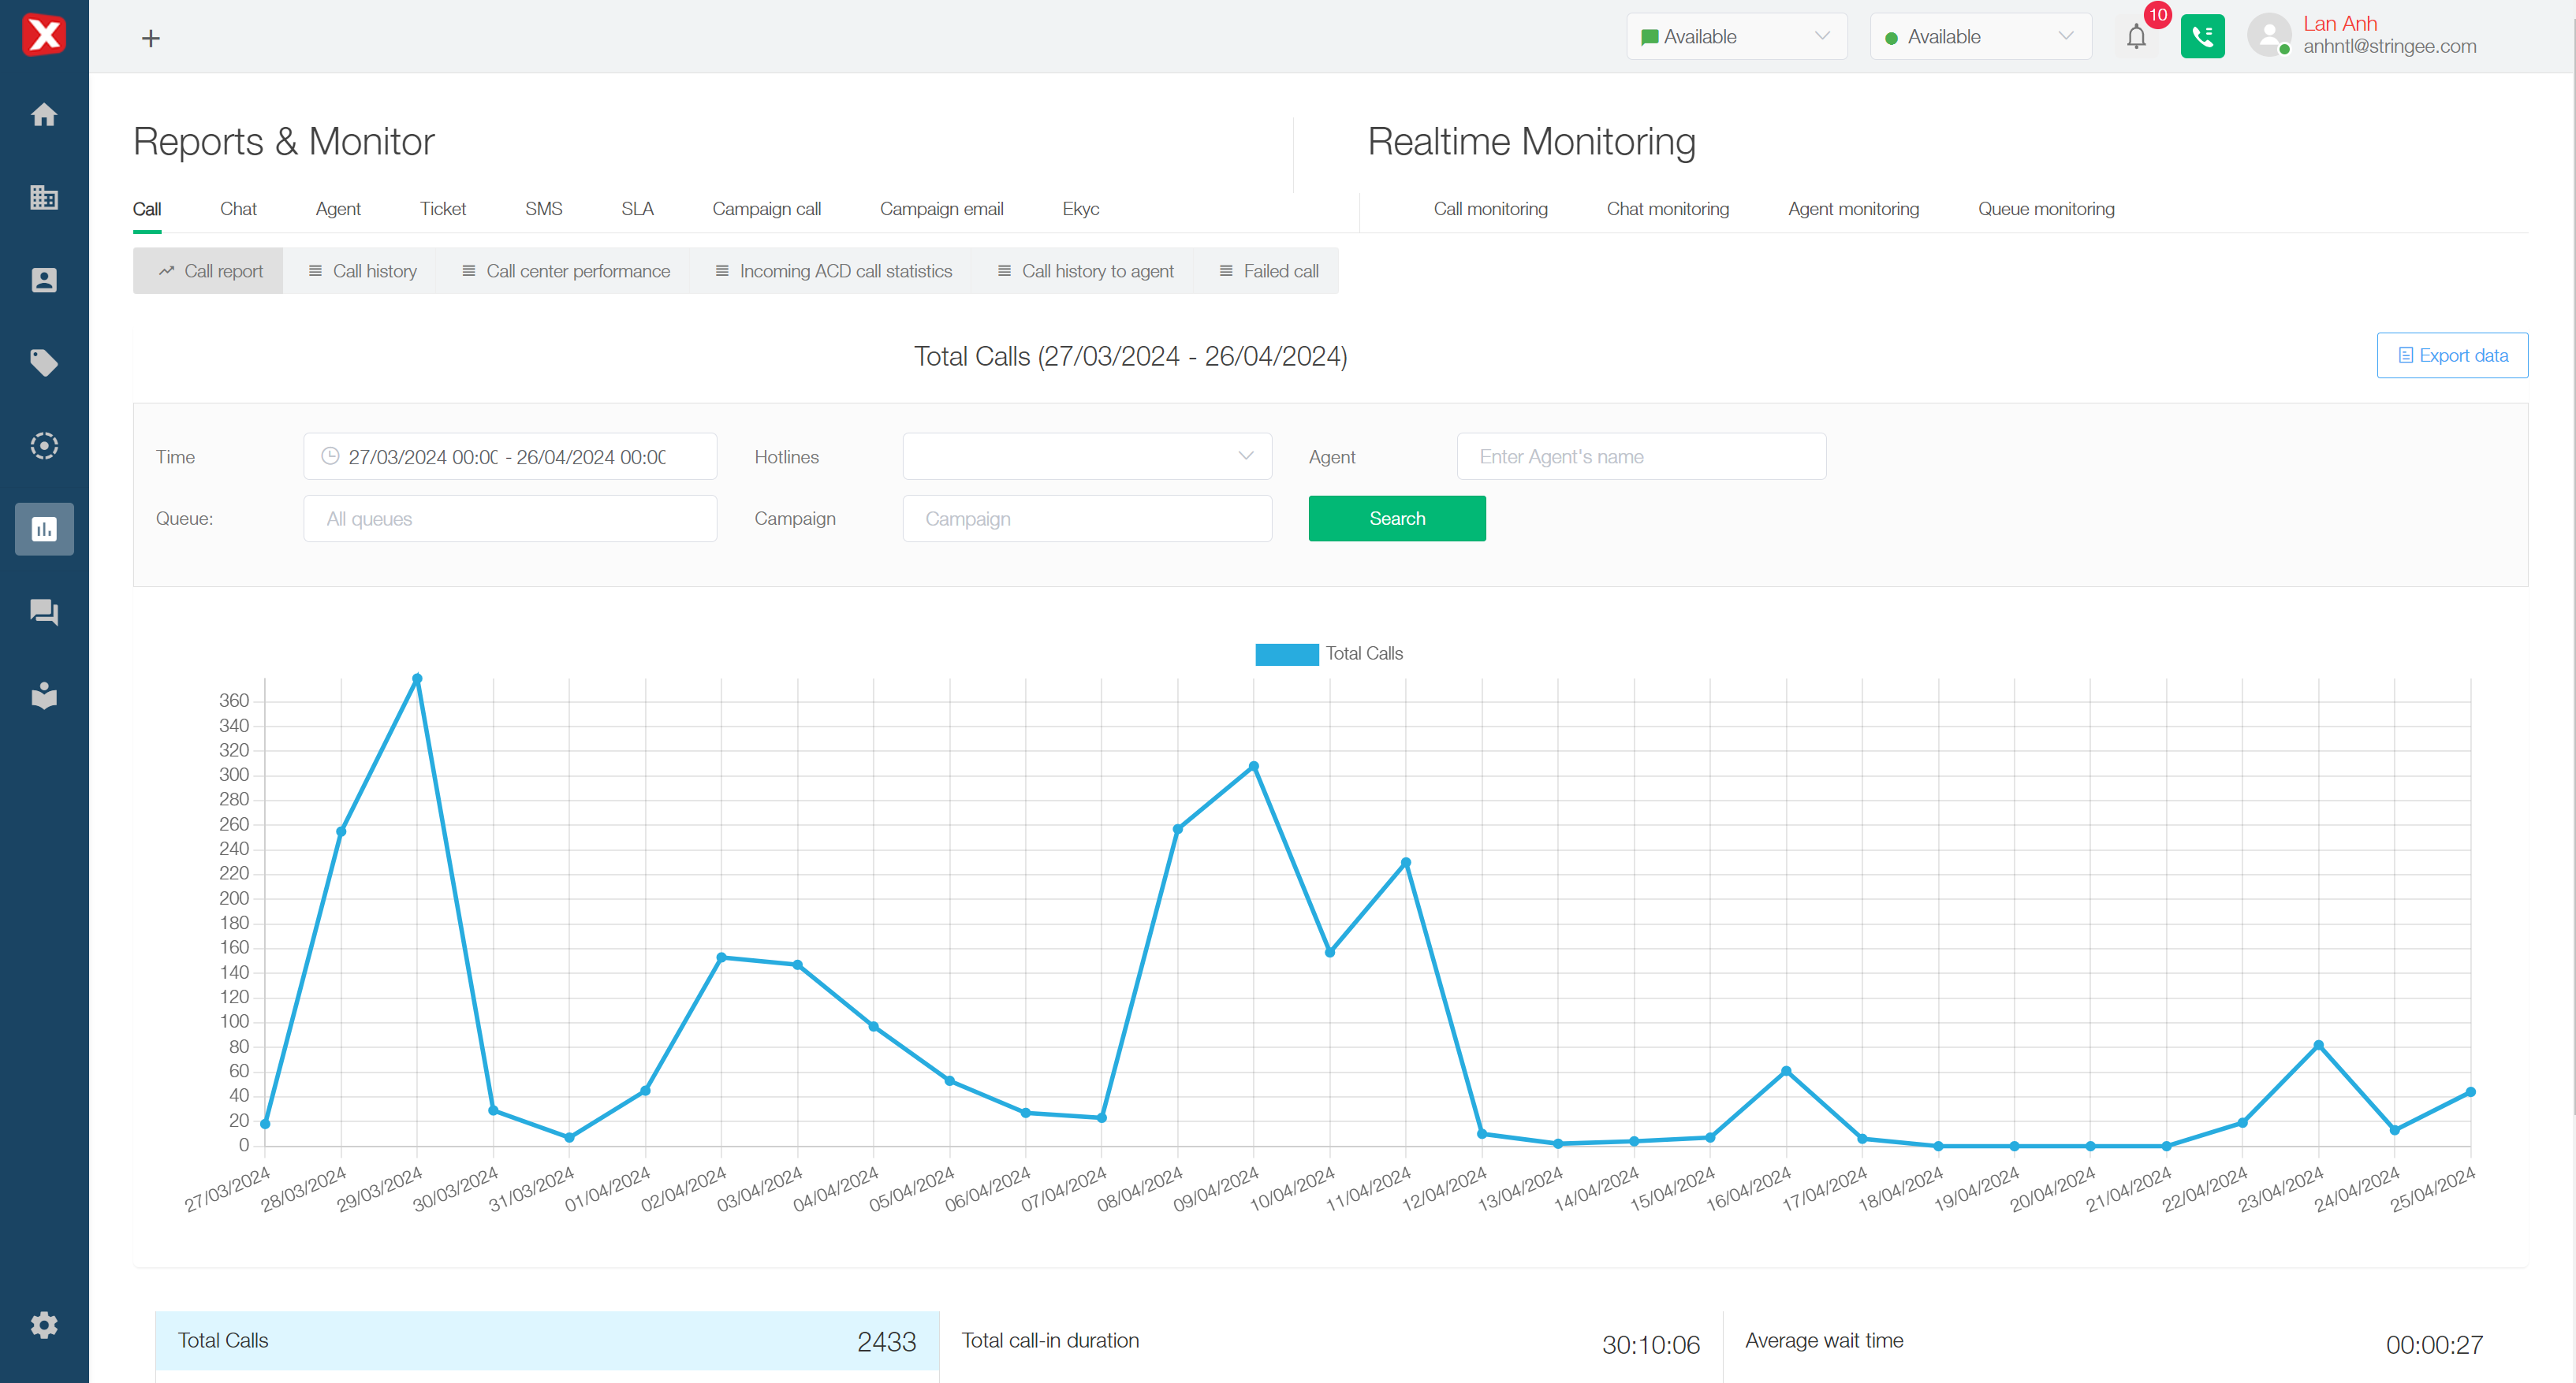Switch to the Agent report tab
This screenshot has height=1383, width=2576.
point(338,209)
